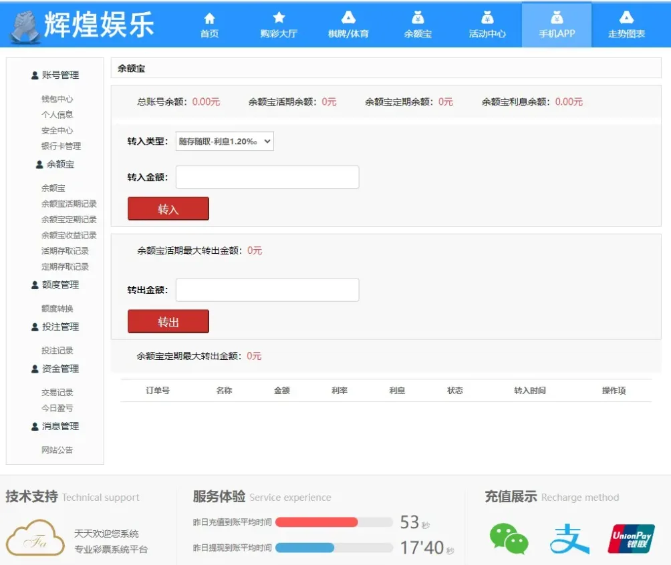The height and width of the screenshot is (565, 671).
Task: Focus the 转入金额 input field
Action: pyautogui.click(x=267, y=177)
